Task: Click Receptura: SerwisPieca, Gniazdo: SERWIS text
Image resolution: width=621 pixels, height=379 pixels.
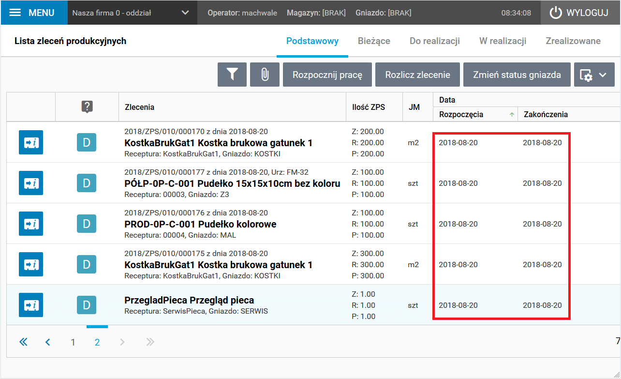Action: 196,311
